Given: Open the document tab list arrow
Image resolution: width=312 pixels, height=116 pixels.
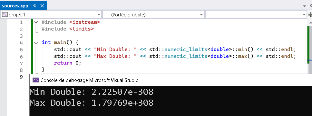Looking at the screenshot, I should click(x=305, y=6).
